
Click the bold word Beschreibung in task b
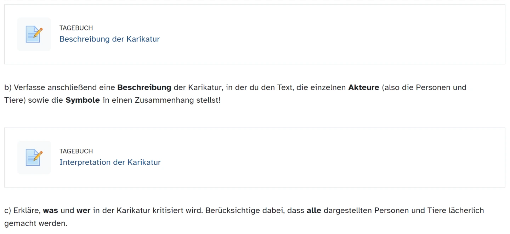(x=144, y=87)
